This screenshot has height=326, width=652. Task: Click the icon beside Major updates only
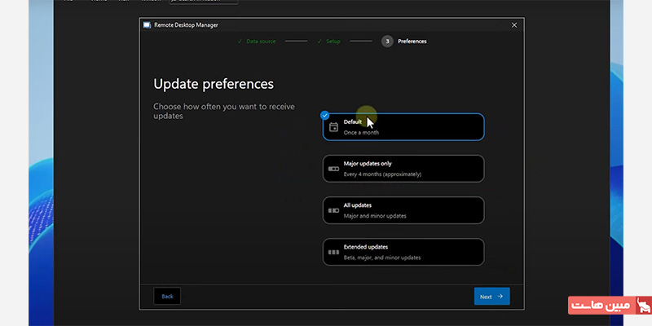click(333, 169)
